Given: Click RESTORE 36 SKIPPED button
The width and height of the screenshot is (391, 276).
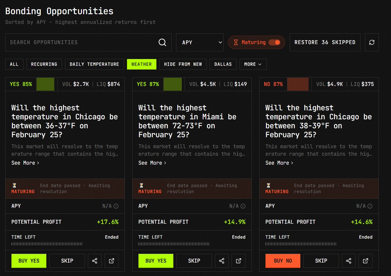Looking at the screenshot, I should [325, 42].
